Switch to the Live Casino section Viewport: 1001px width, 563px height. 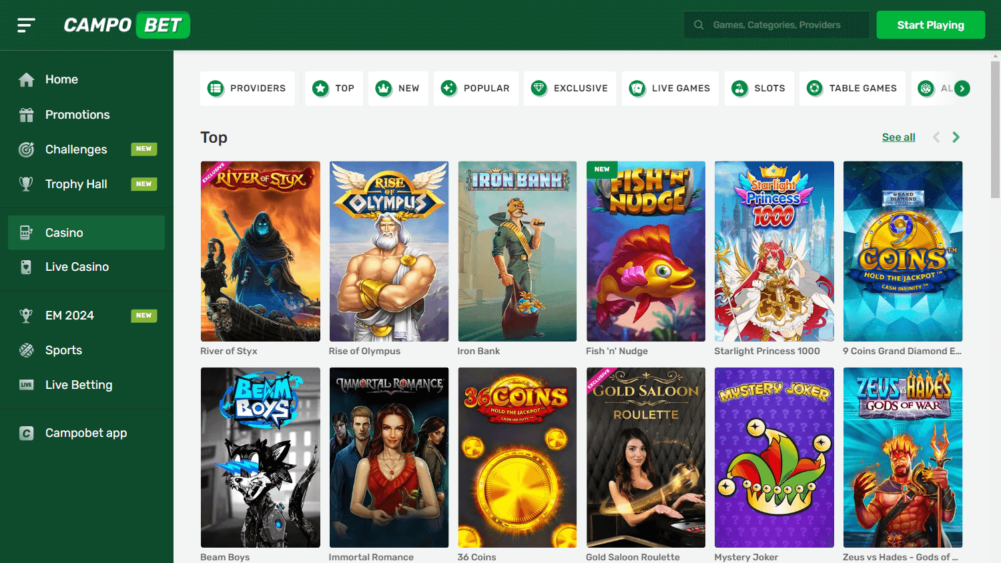pyautogui.click(x=77, y=266)
